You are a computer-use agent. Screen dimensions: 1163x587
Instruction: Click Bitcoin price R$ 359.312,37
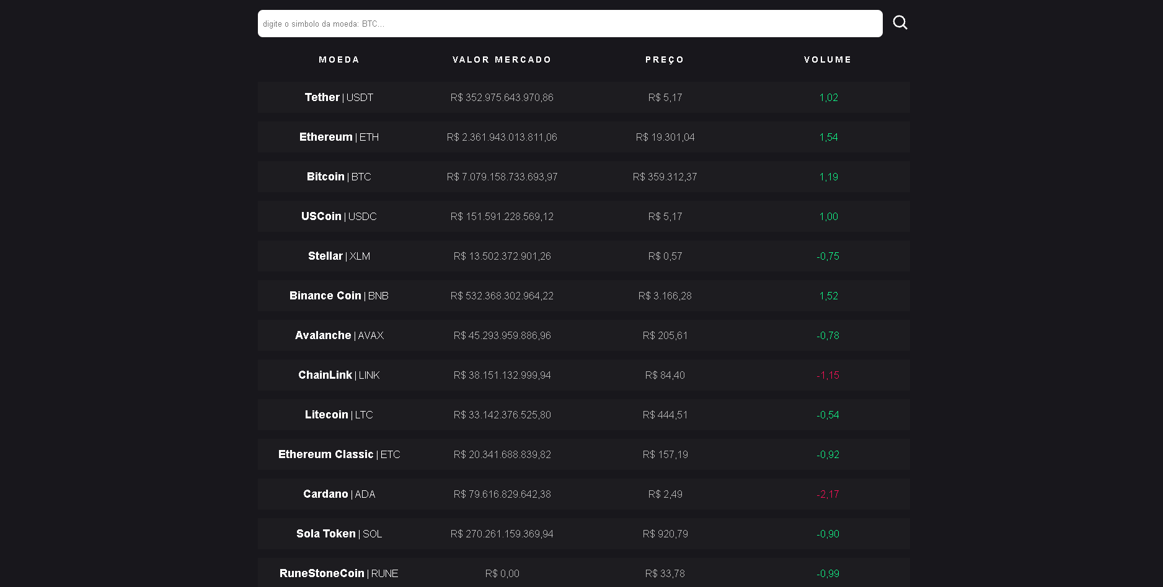pos(665,177)
